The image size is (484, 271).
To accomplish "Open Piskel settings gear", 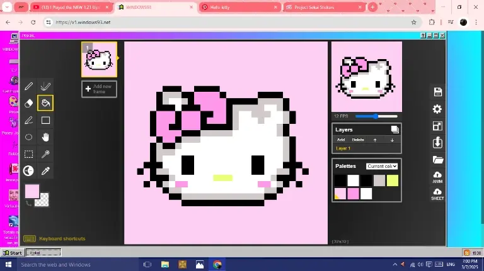I will click(x=437, y=109).
